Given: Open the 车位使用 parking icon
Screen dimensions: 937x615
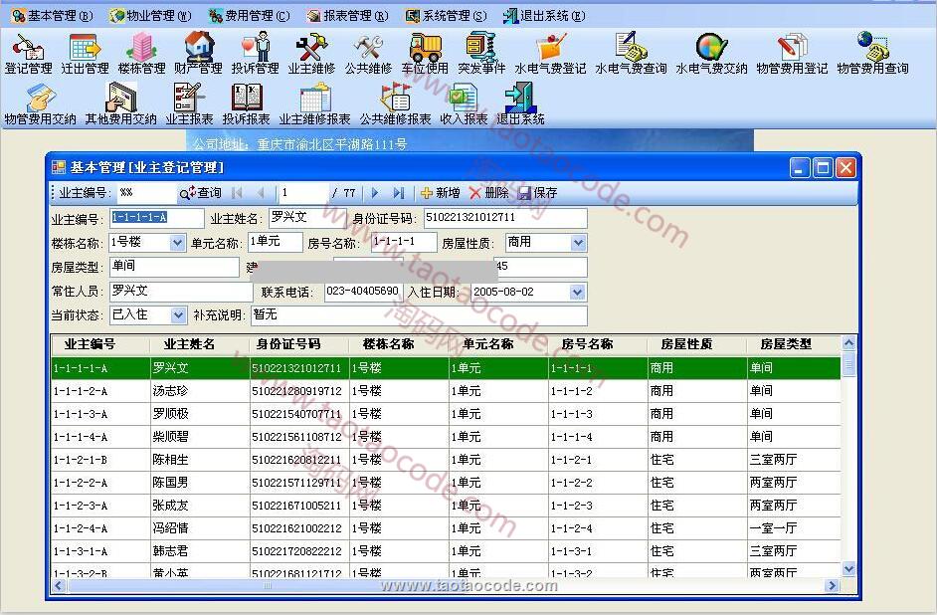Looking at the screenshot, I should pos(425,53).
